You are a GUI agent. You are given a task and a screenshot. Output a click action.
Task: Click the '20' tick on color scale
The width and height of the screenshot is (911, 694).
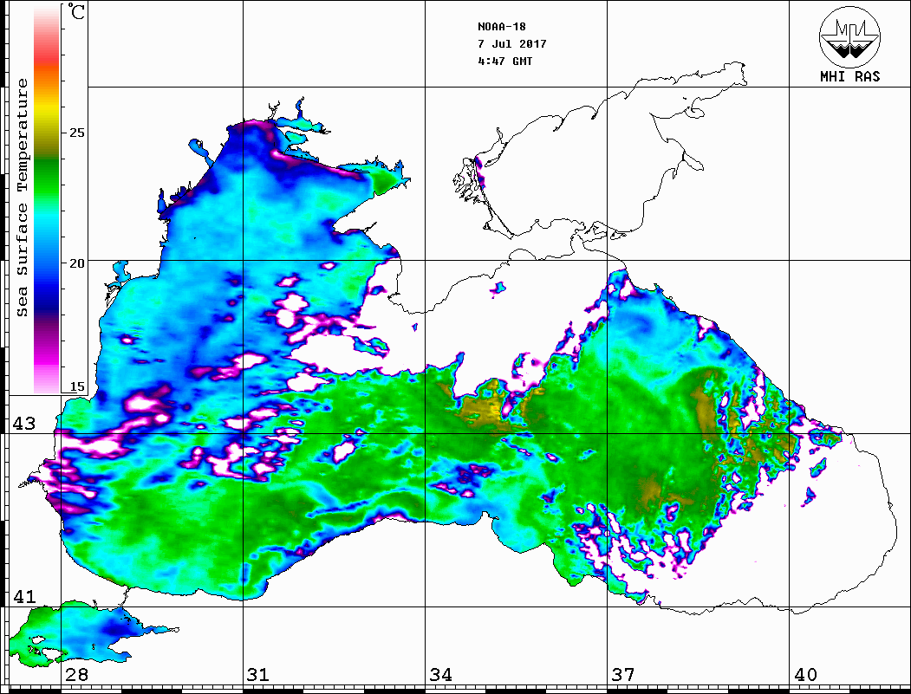76,263
